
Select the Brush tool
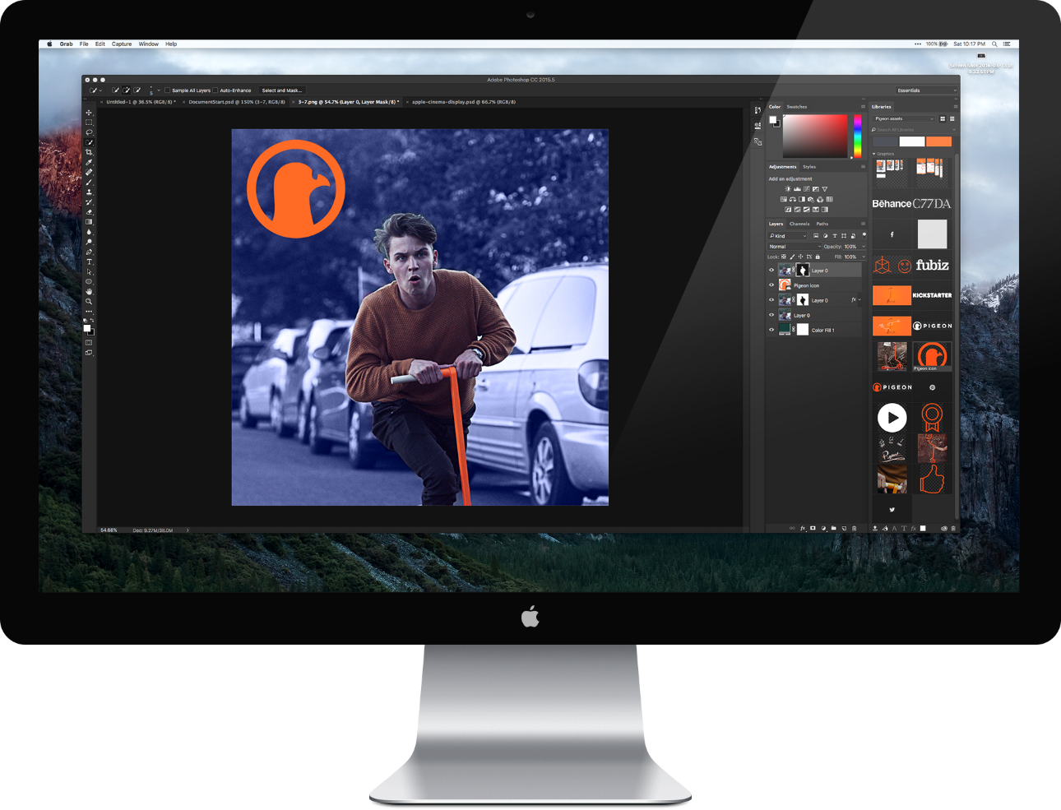click(x=89, y=183)
